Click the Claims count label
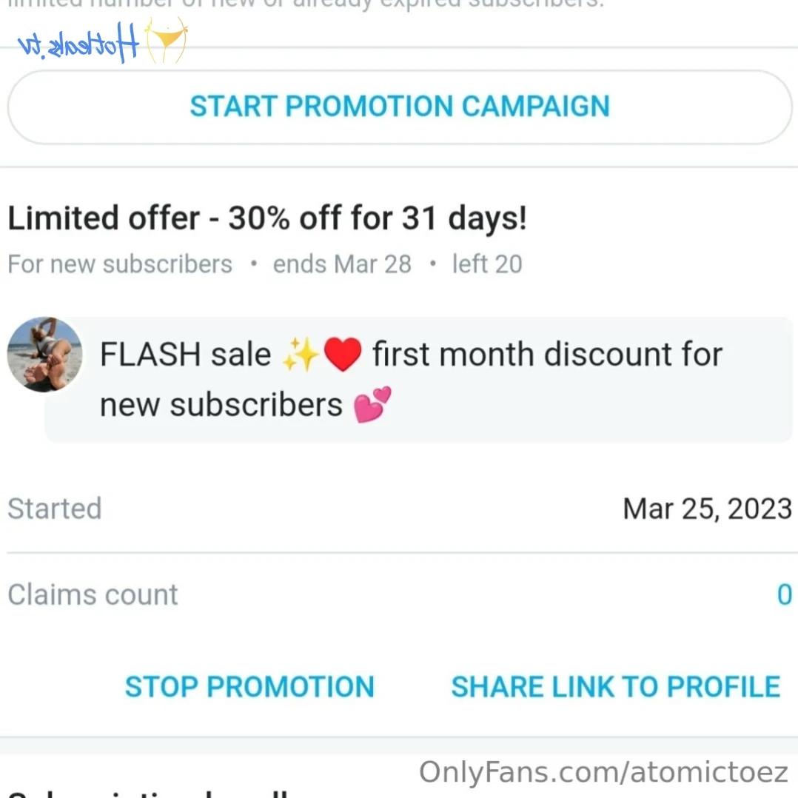This screenshot has height=798, width=798. (x=93, y=594)
